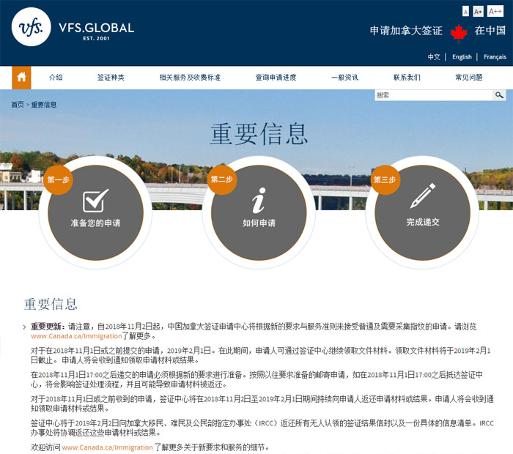Select the smallest font size A icon
This screenshot has height=454, width=513.
coord(465,12)
